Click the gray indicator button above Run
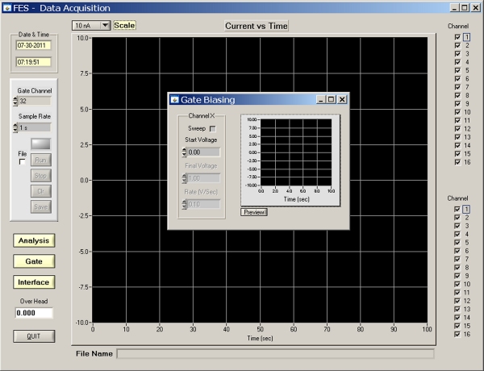Screen dimensions: 484x371 [40, 143]
